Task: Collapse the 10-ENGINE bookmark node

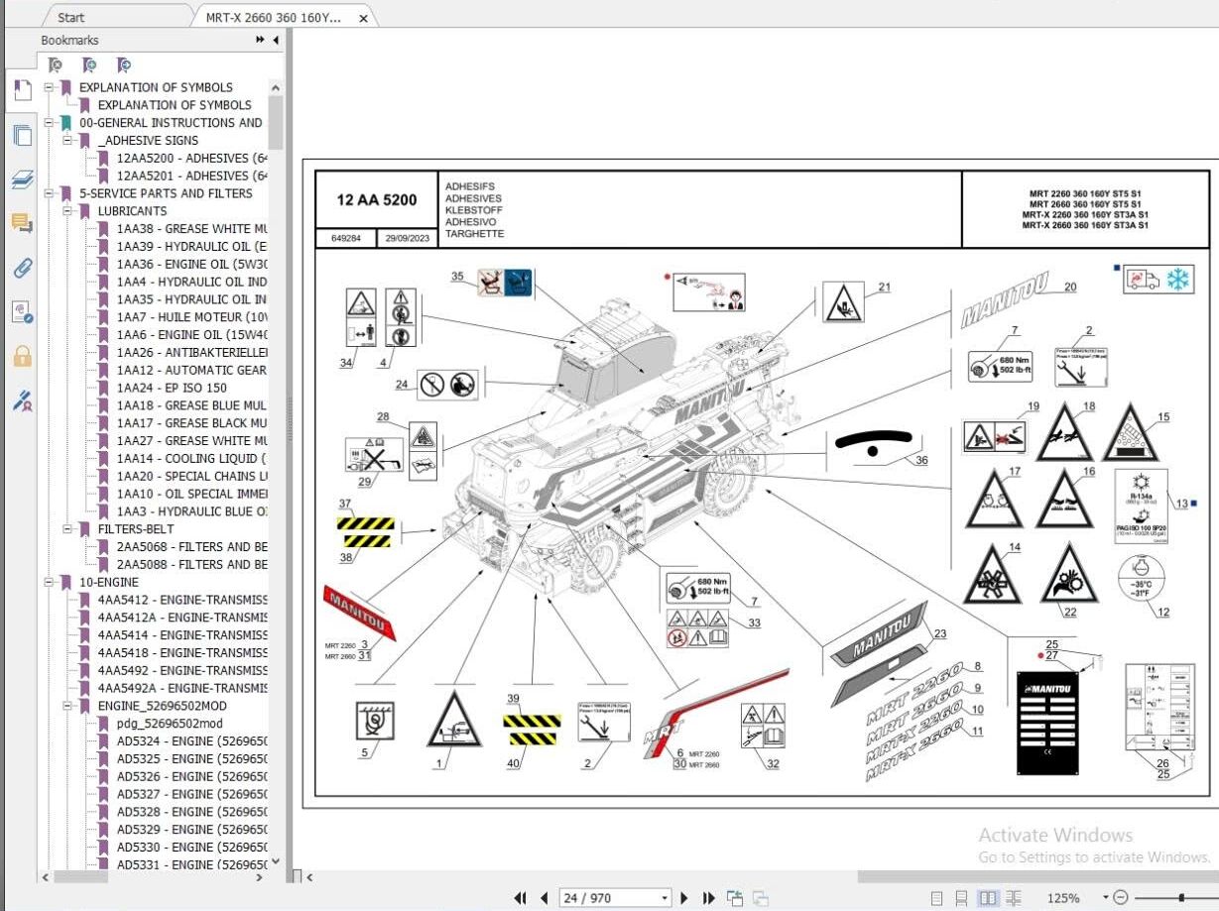Action: [50, 583]
